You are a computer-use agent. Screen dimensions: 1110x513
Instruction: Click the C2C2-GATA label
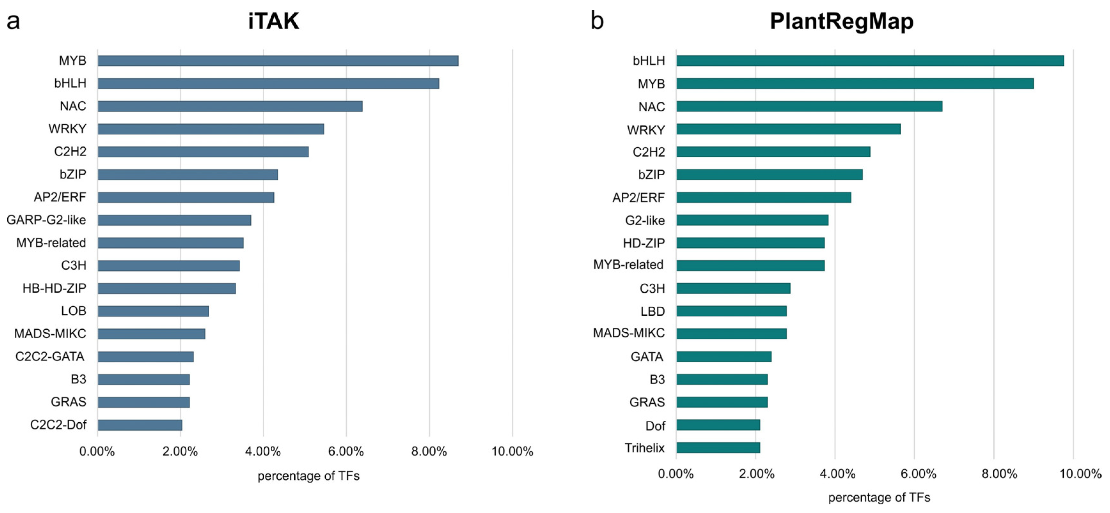[50, 357]
